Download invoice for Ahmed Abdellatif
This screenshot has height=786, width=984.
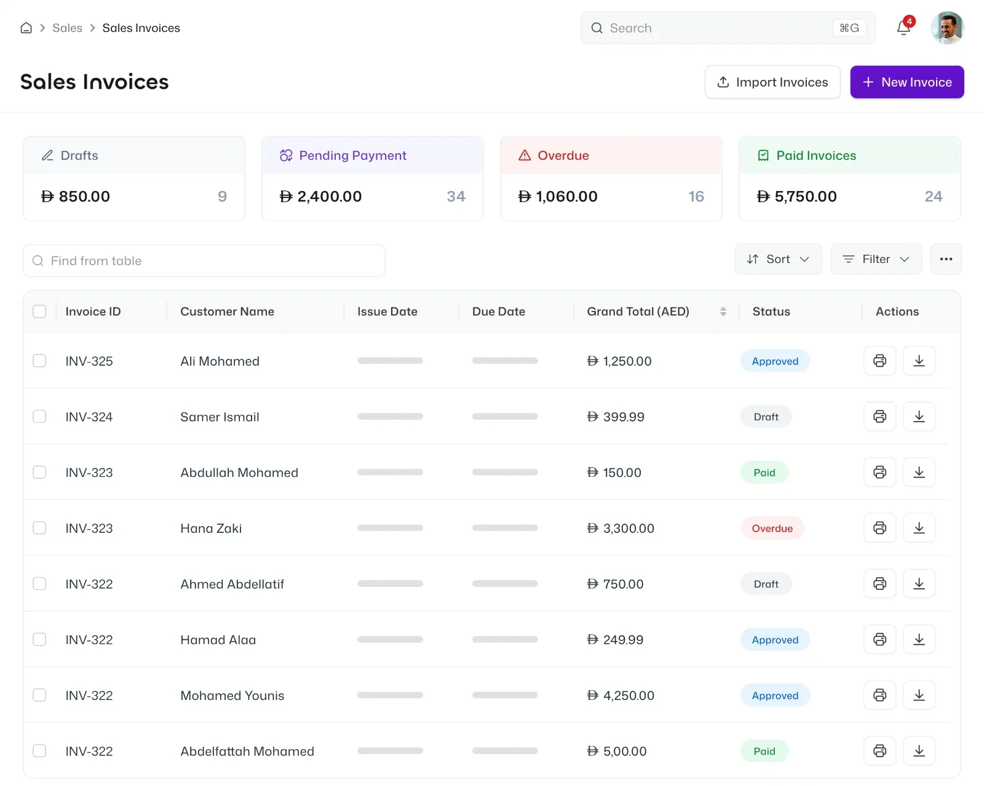pos(919,584)
